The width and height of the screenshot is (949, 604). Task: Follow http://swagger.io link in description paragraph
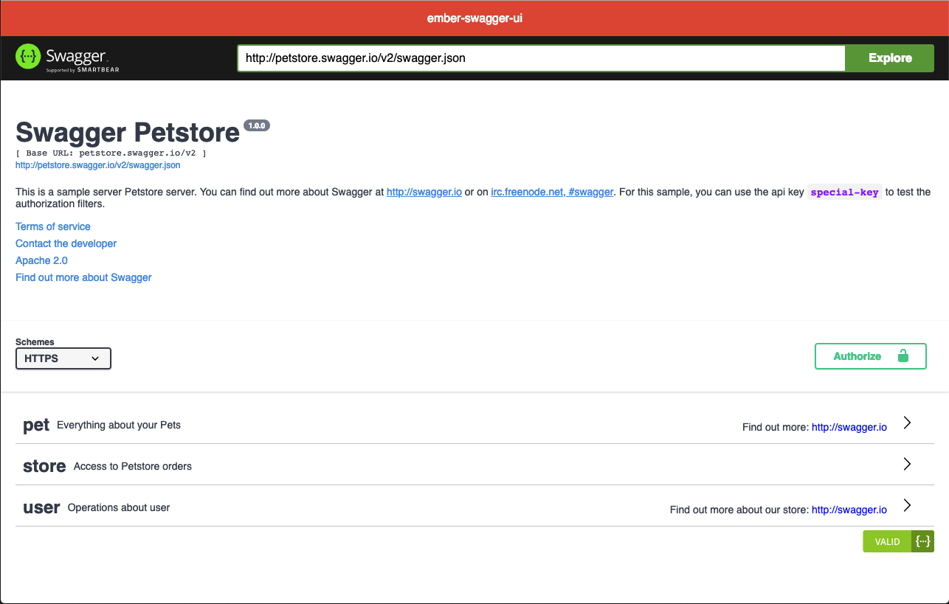click(424, 192)
